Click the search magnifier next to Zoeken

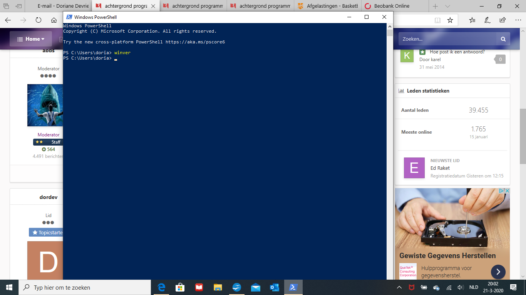tap(503, 39)
